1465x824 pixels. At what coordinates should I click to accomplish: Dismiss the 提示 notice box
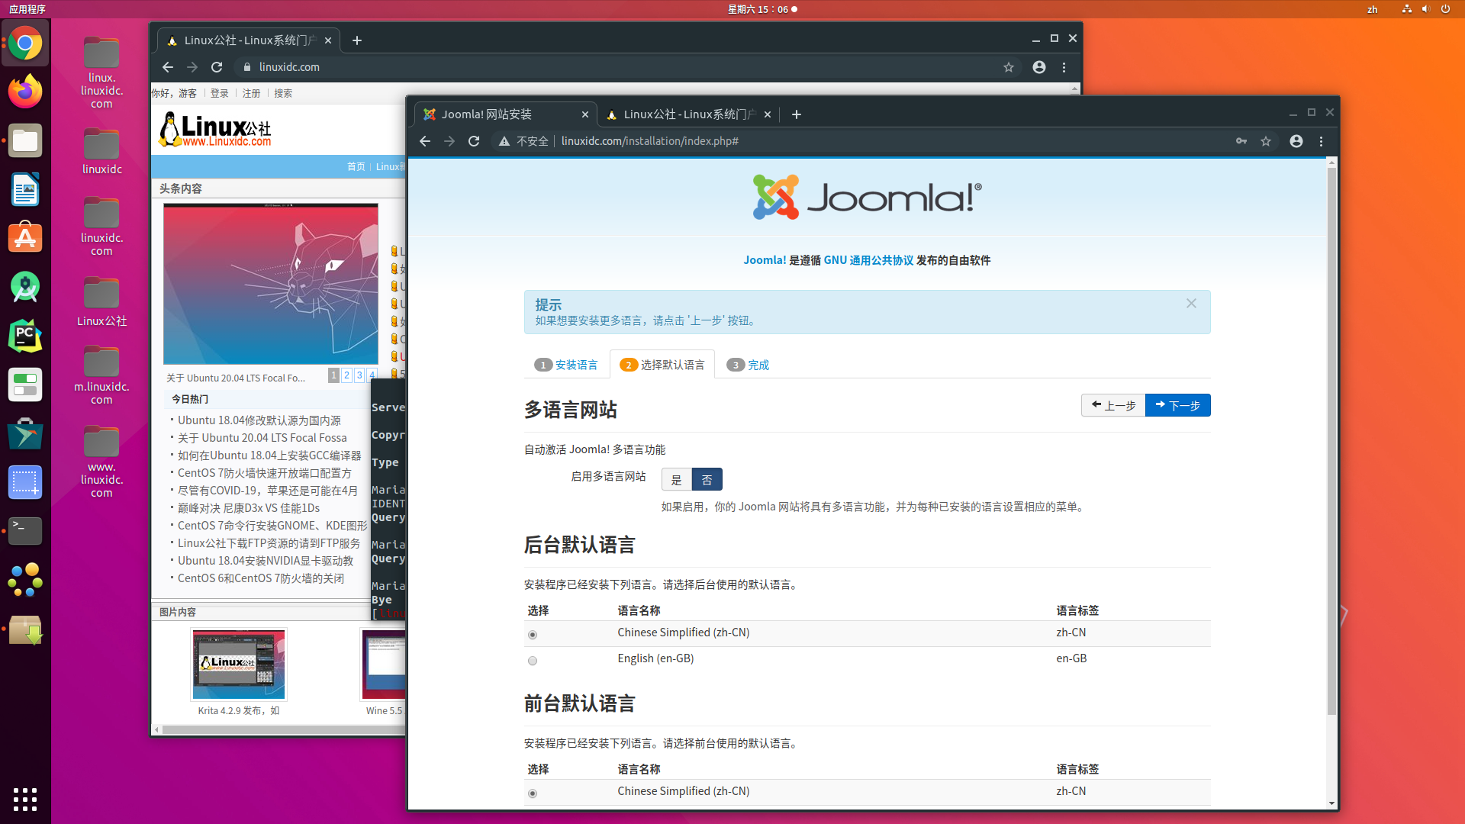(x=1191, y=304)
